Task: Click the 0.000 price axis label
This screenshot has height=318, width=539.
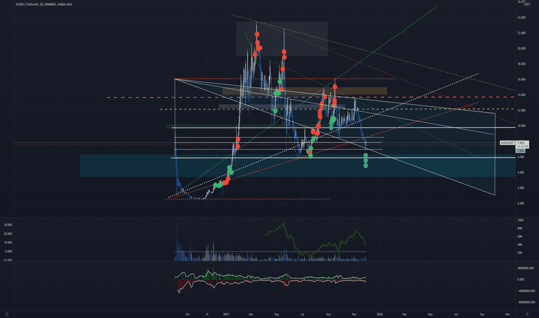Action: click(520, 204)
